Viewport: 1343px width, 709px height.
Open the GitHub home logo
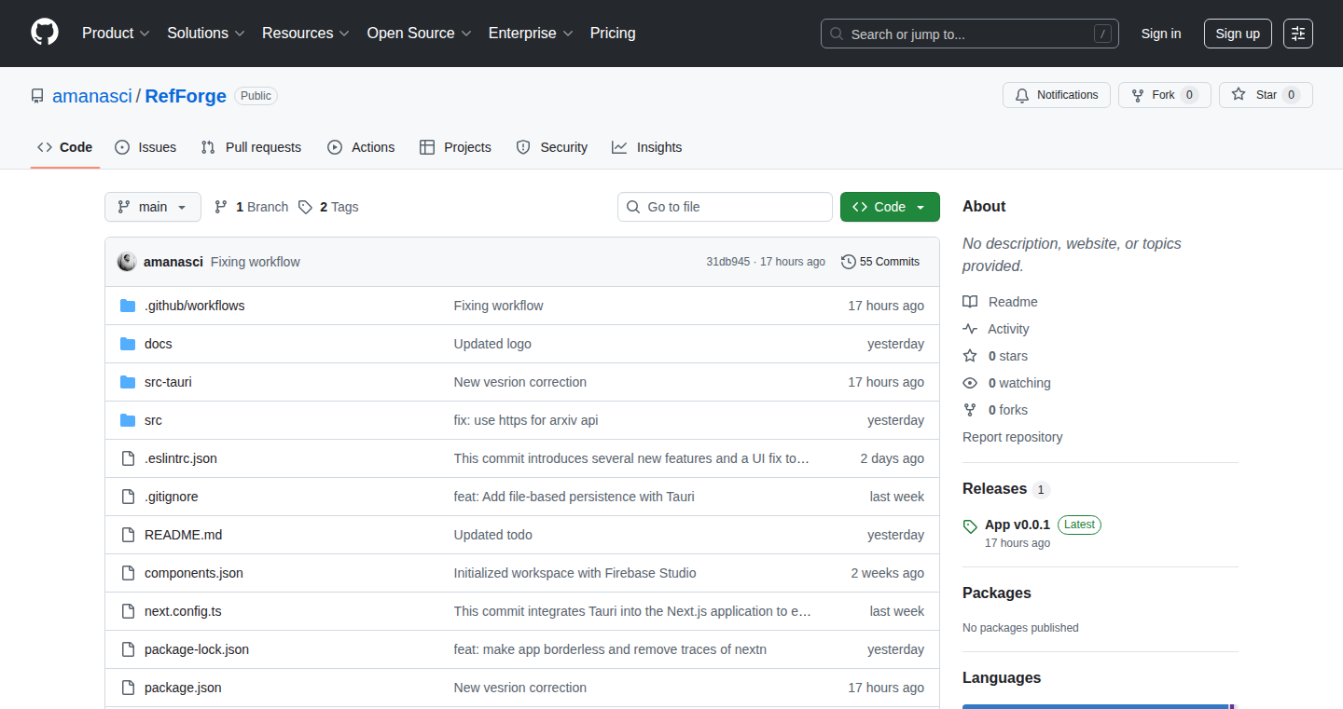(45, 33)
